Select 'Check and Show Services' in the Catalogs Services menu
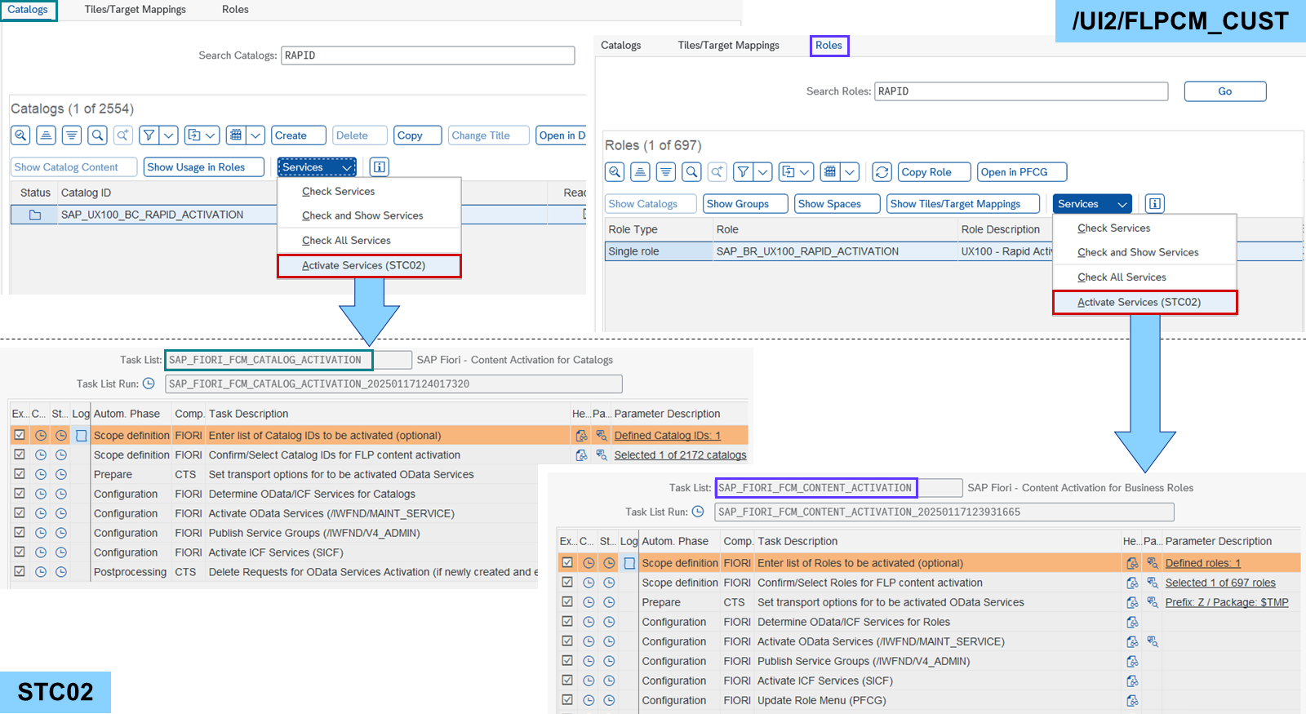Viewport: 1306px width, 714px height. (362, 216)
